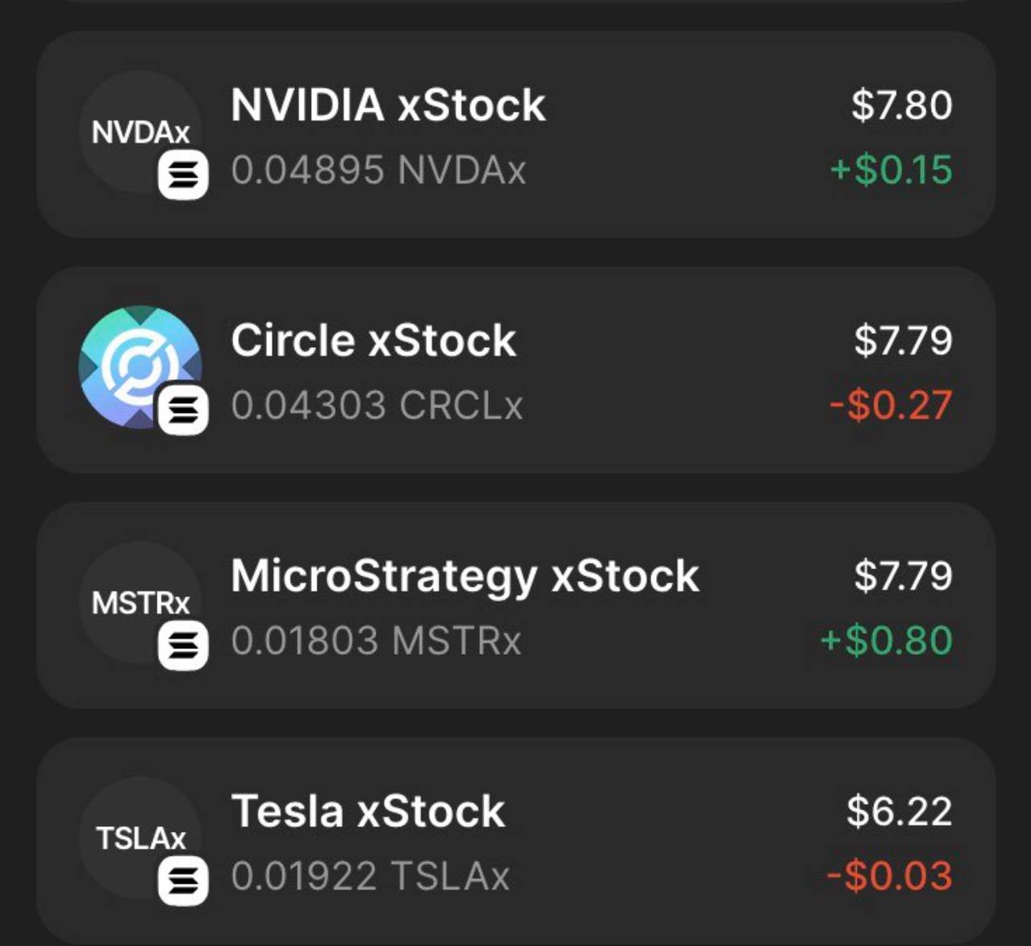Tap the MSTRx token icon
The height and width of the screenshot is (946, 1031).
tap(140, 603)
